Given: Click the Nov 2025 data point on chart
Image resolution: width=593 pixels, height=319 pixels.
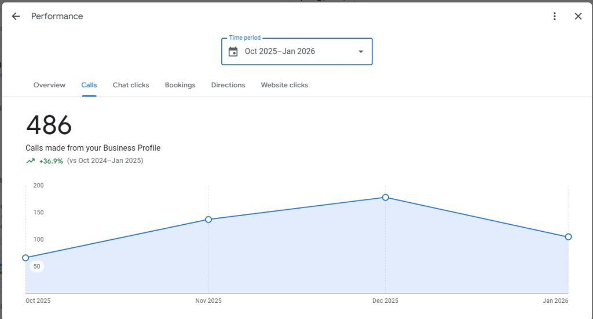Looking at the screenshot, I should (208, 220).
